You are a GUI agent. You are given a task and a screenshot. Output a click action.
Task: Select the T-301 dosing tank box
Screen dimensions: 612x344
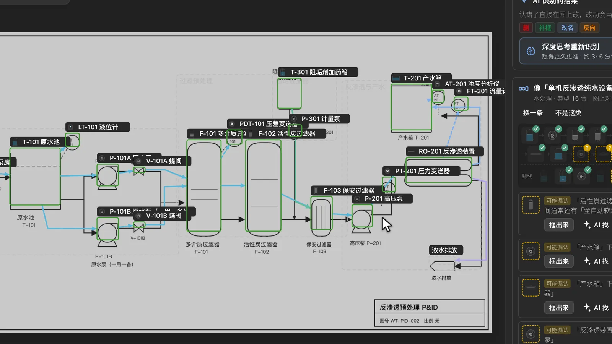click(289, 94)
